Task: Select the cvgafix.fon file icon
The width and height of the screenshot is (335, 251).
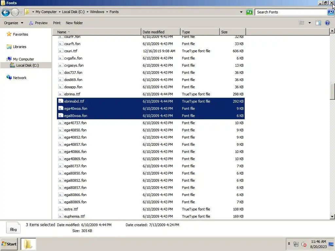Action: 61,58
